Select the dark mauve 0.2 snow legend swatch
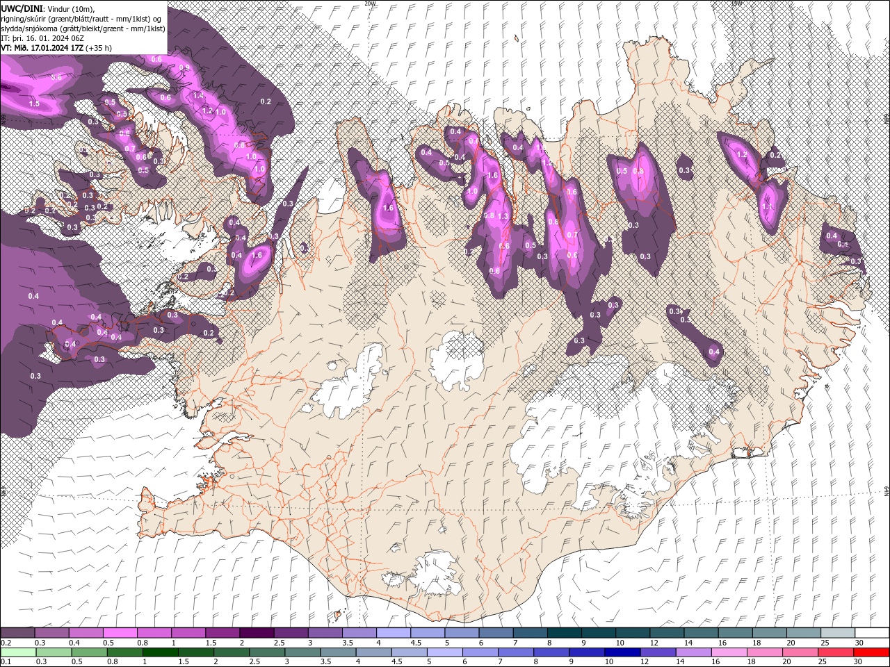The width and height of the screenshot is (890, 667). pos(17,633)
